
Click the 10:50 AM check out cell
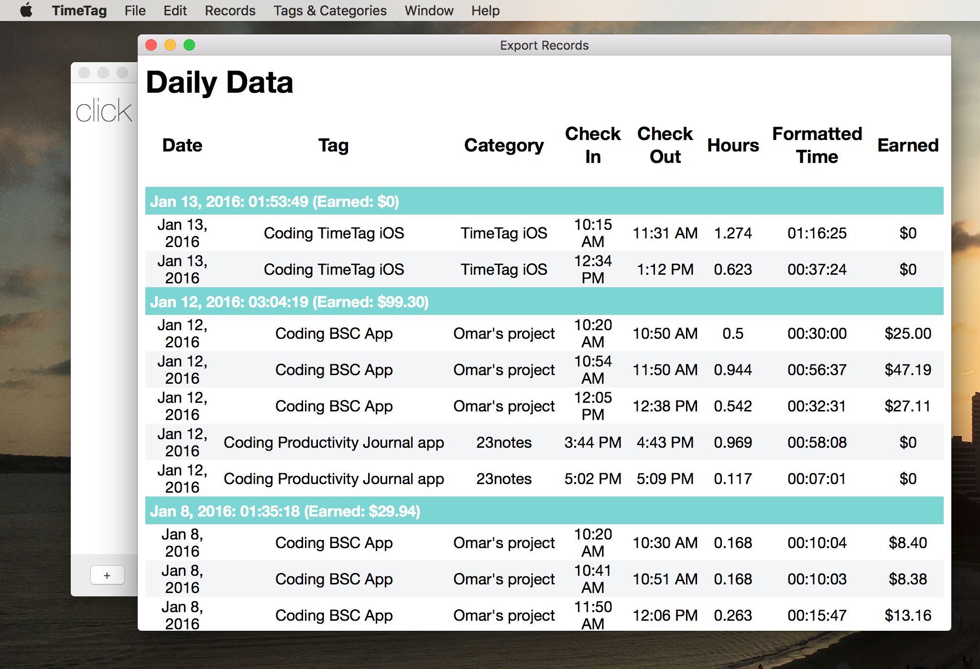click(665, 334)
